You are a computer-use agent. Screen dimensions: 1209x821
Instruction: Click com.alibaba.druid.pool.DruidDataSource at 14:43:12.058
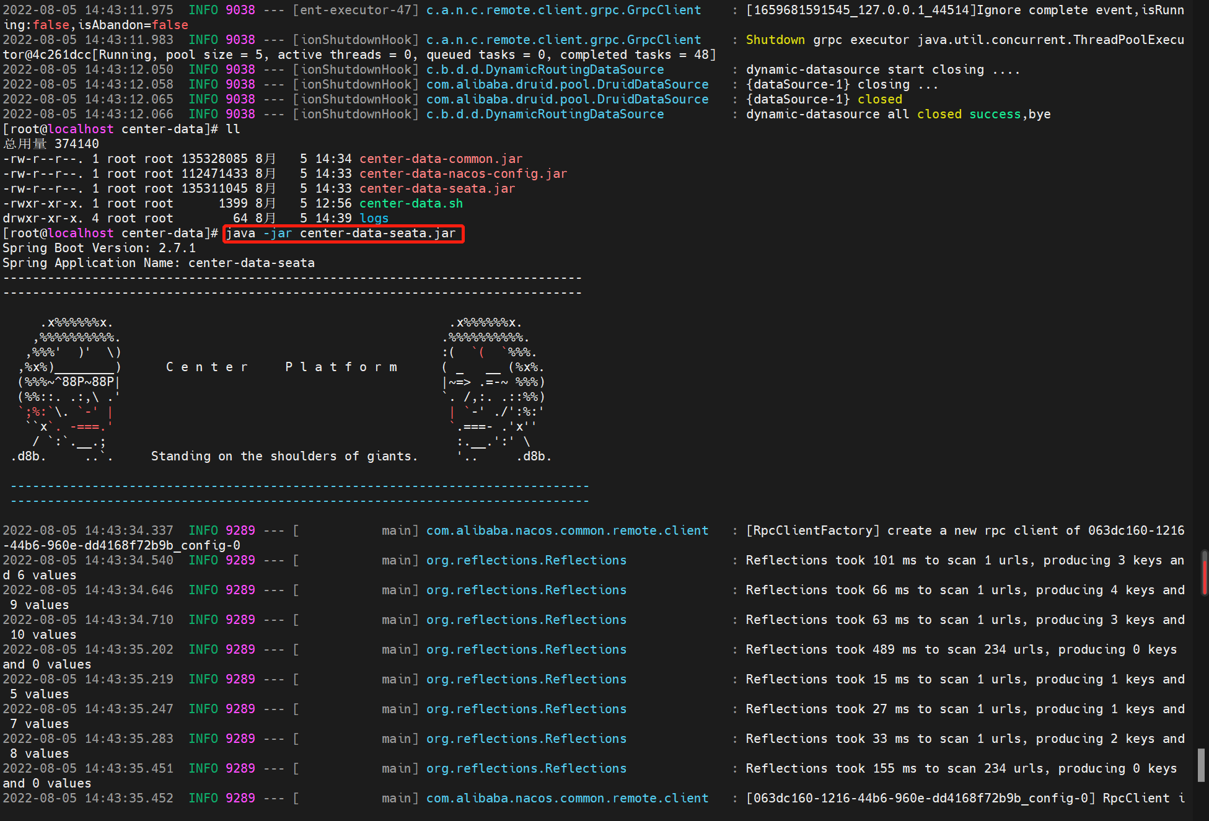tap(567, 84)
